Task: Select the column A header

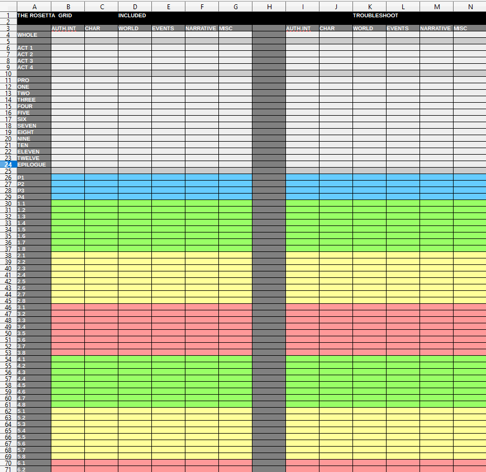Action: (34, 6)
